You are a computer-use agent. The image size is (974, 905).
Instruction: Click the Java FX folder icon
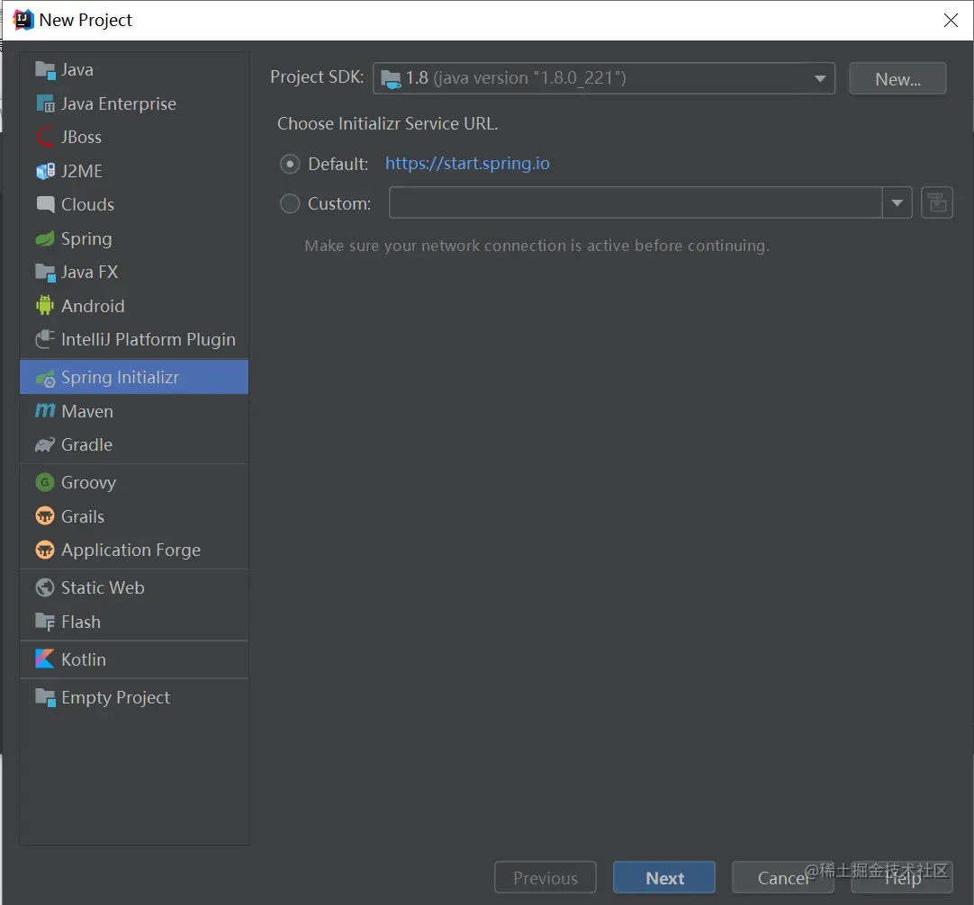point(45,272)
